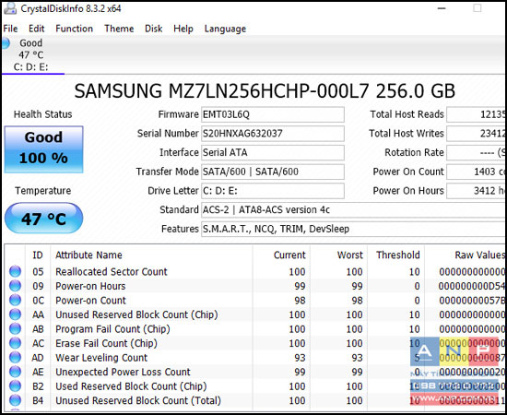Click the Firmware field EMT03L6Q
The width and height of the screenshot is (507, 415).
pos(273,114)
